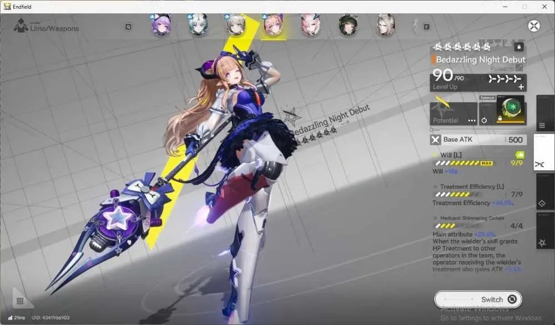Click the Medicant: Shimmering Curtain skill label
Viewport: 555px width, 325px height.
[x=472, y=218]
